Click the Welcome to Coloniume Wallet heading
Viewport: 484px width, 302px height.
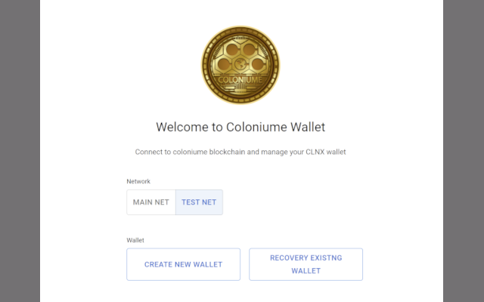tap(240, 127)
